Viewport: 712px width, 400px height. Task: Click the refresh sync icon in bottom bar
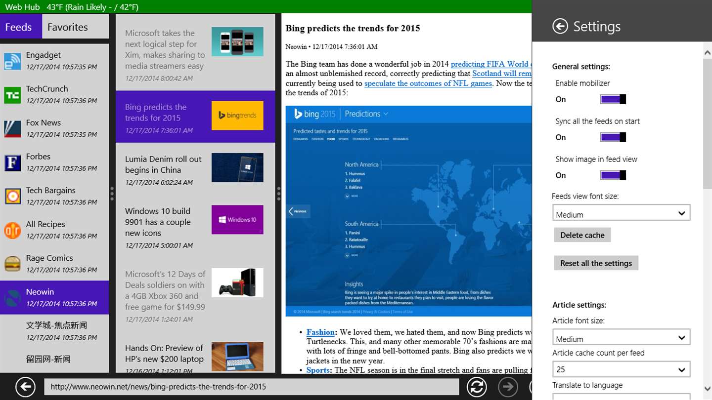(x=477, y=387)
